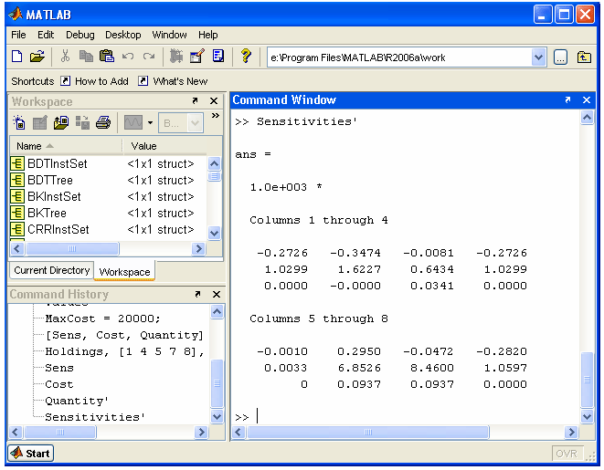Browse for folder with the ellipsis button
604x470 pixels.
(560, 57)
